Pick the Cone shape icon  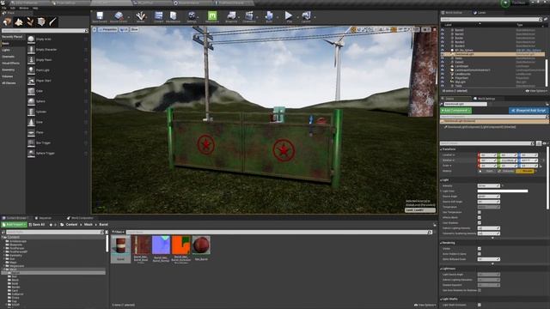coord(31,122)
